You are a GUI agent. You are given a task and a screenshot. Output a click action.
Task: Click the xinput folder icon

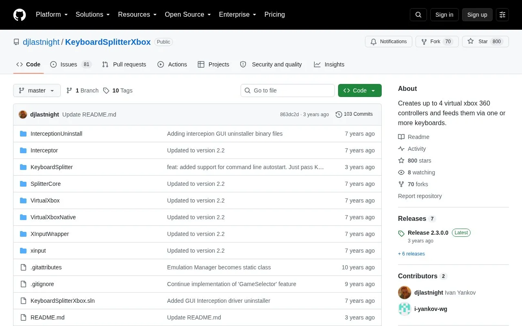click(x=23, y=251)
